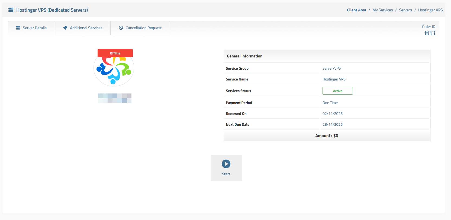Click the server stack icon on Server Details tab
This screenshot has width=451, height=220.
click(18, 28)
